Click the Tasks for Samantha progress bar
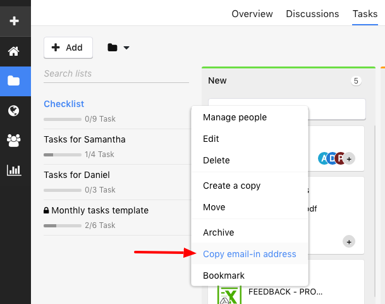The image size is (385, 304). [63, 155]
